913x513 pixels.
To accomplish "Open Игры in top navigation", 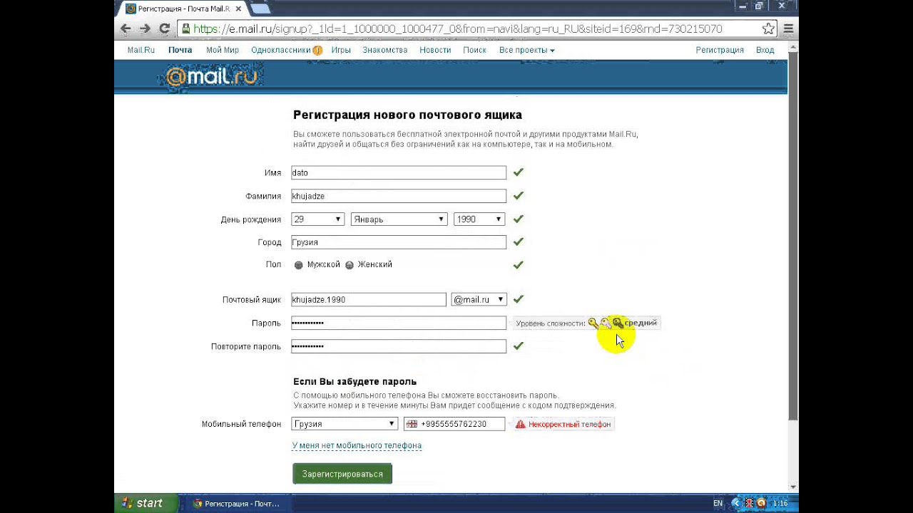I will pos(341,51).
